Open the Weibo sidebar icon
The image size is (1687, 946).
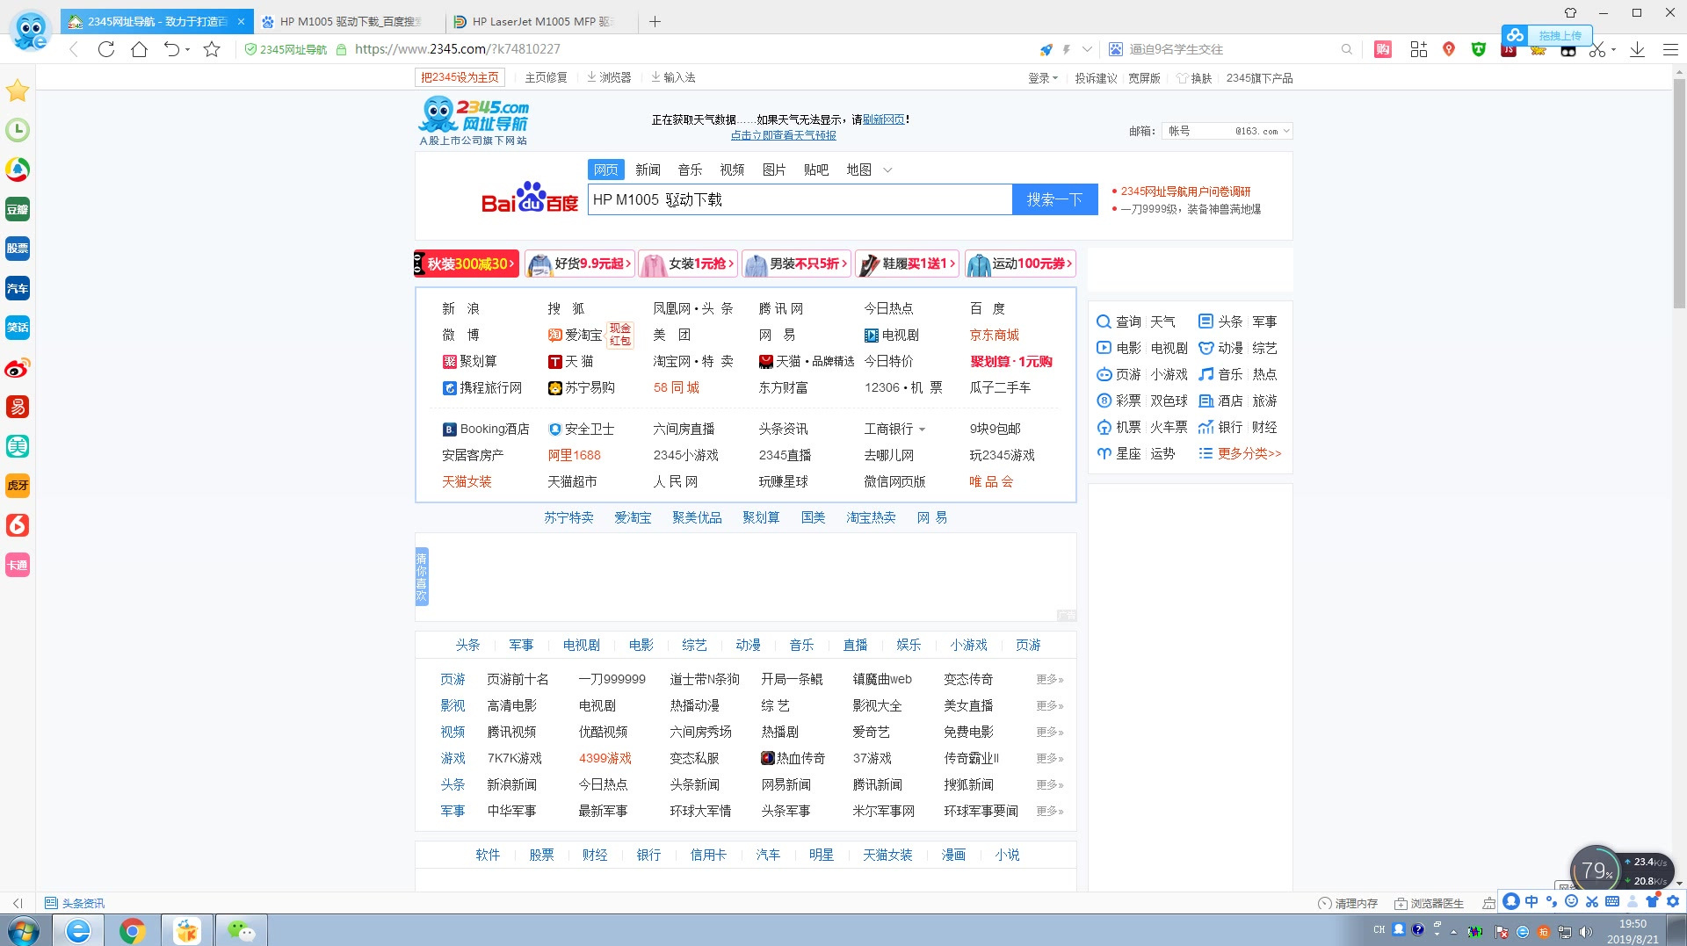pos(18,367)
